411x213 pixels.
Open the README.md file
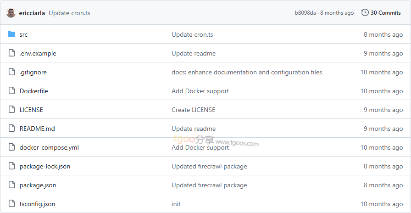coord(37,129)
